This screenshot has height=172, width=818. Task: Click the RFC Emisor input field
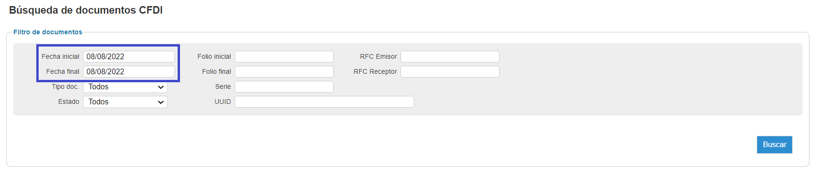click(450, 56)
